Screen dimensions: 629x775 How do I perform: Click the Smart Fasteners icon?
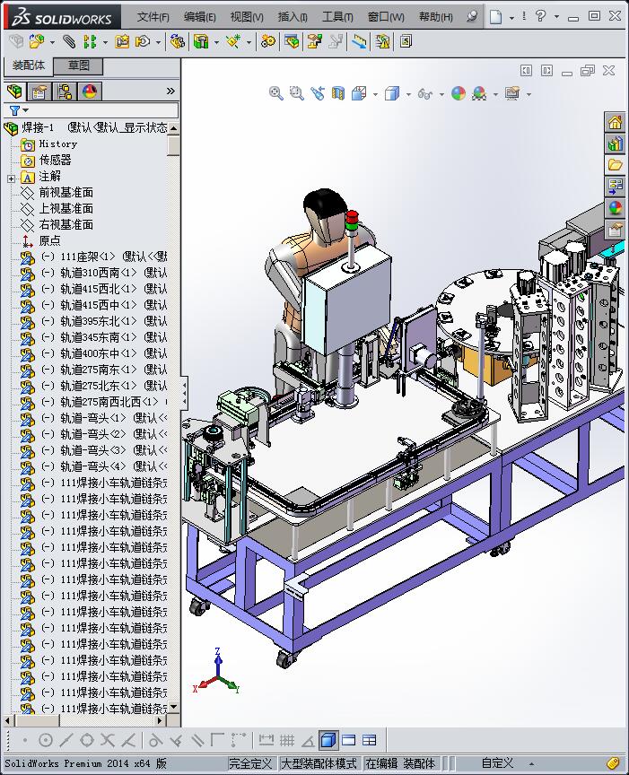[122, 41]
